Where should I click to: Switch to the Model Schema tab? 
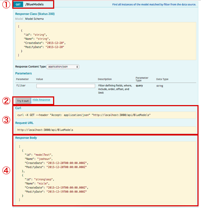pyautogui.click(x=34, y=19)
